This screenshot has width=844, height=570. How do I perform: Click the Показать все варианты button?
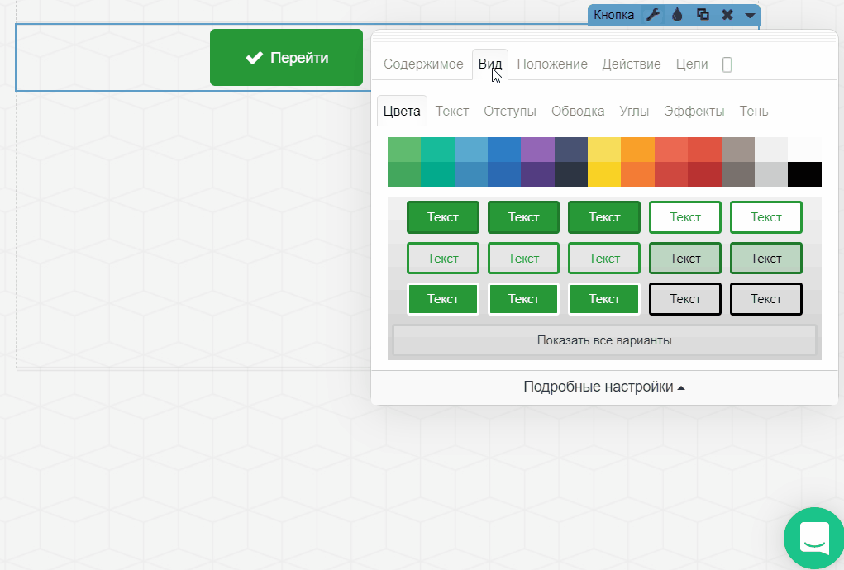(603, 340)
